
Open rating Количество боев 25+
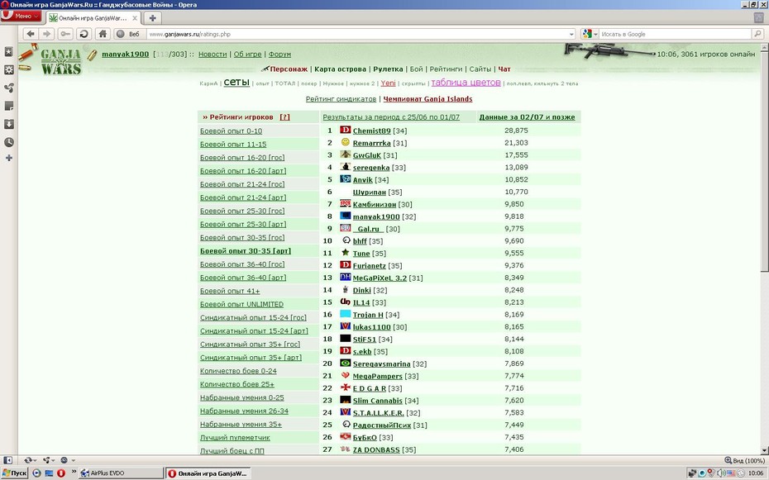coord(236,384)
